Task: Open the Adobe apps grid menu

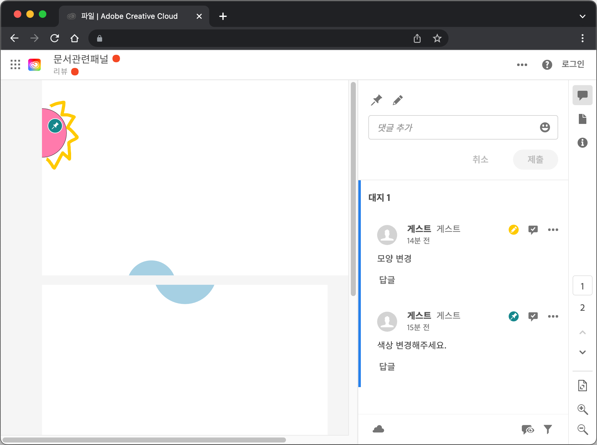Action: tap(15, 64)
